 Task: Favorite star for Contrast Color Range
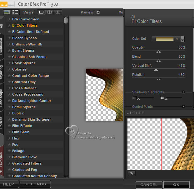9,76
